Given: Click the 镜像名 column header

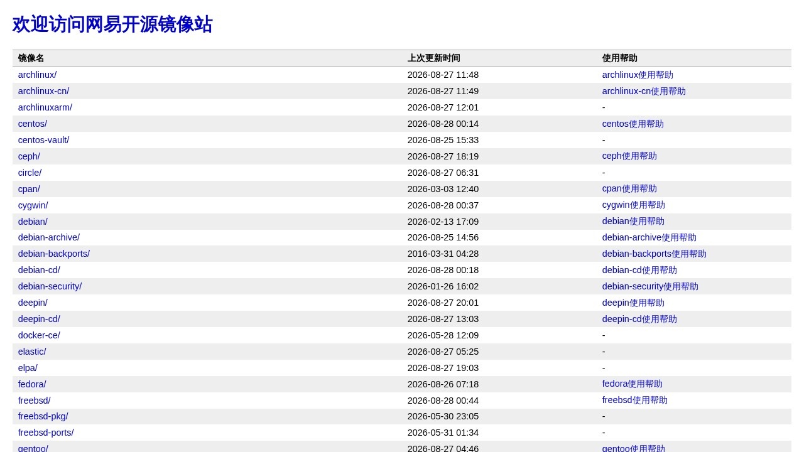Looking at the screenshot, I should point(31,58).
